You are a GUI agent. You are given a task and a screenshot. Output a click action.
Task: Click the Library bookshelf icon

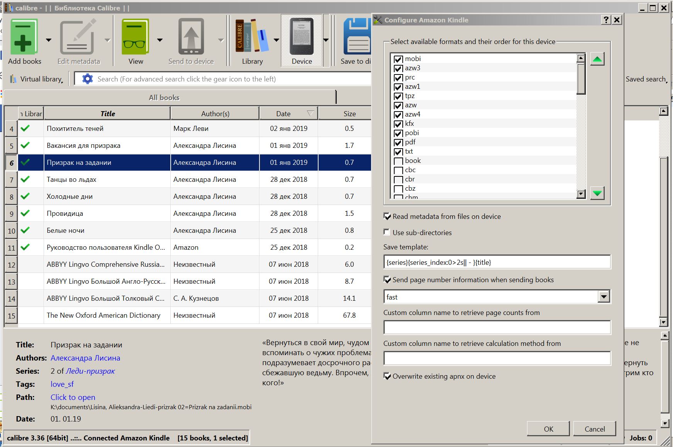(x=252, y=37)
